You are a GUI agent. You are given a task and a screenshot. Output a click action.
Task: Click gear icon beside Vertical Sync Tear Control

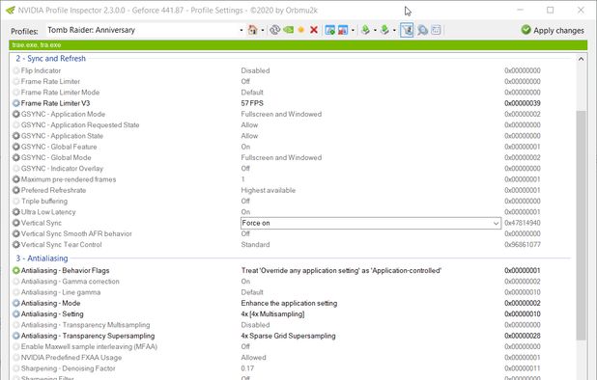coord(16,245)
